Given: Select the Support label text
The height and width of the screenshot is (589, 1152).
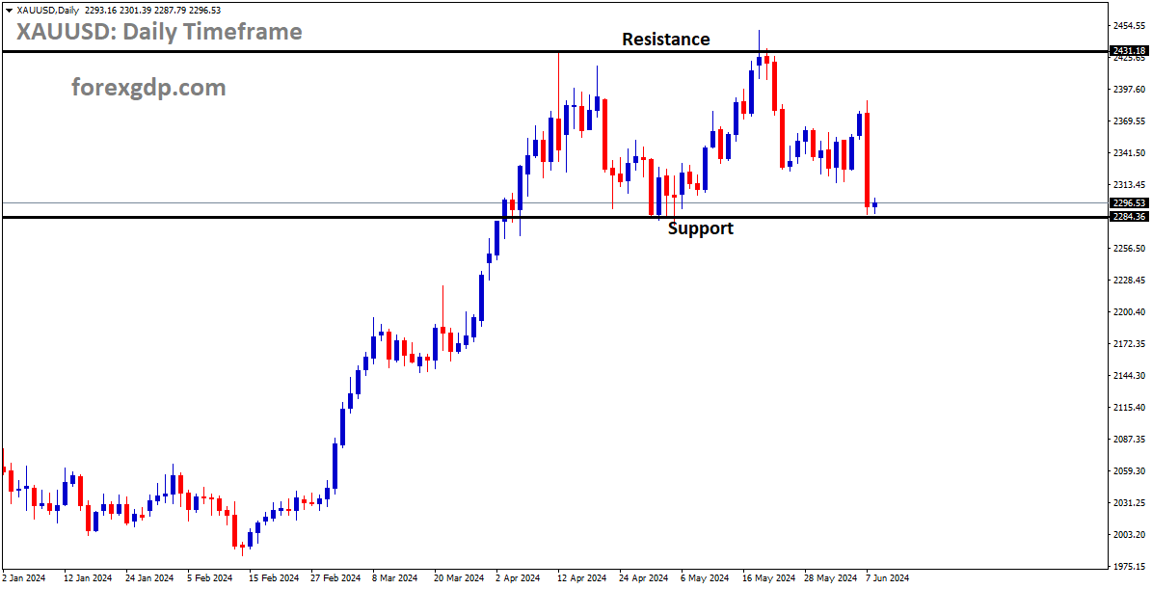Looking at the screenshot, I should [700, 228].
